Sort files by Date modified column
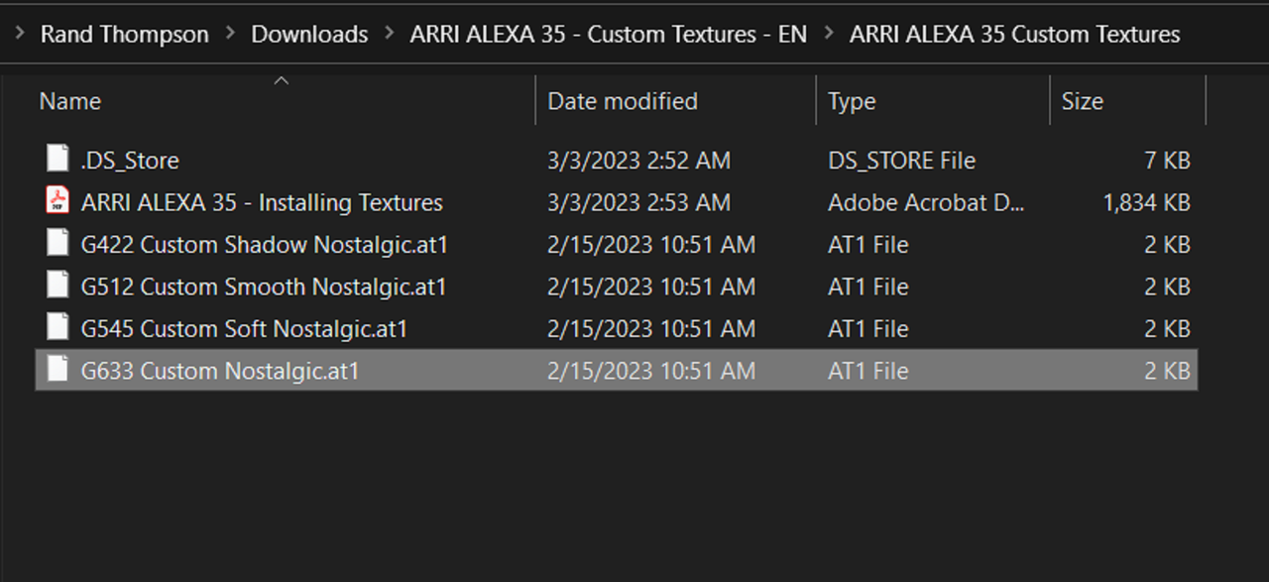This screenshot has height=582, width=1269. [x=623, y=101]
